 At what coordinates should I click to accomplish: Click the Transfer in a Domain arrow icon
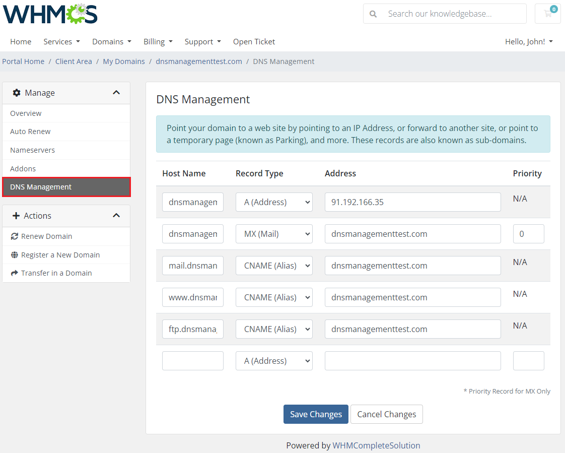[x=15, y=273]
